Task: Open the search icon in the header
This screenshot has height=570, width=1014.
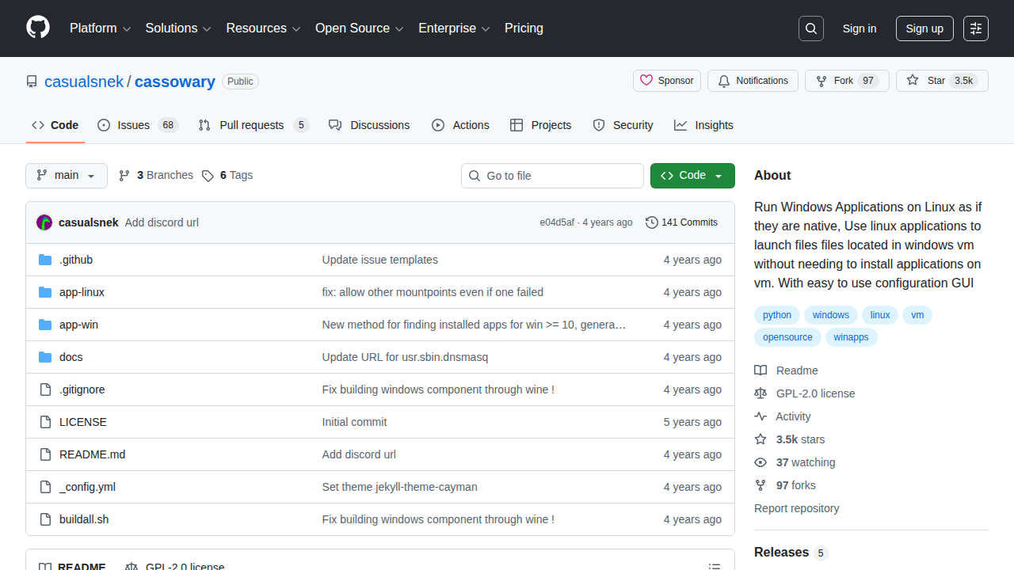Action: tap(810, 28)
